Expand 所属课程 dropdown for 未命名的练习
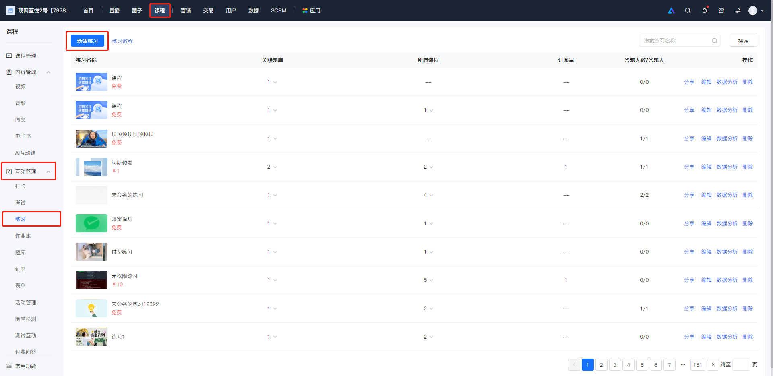 point(431,195)
